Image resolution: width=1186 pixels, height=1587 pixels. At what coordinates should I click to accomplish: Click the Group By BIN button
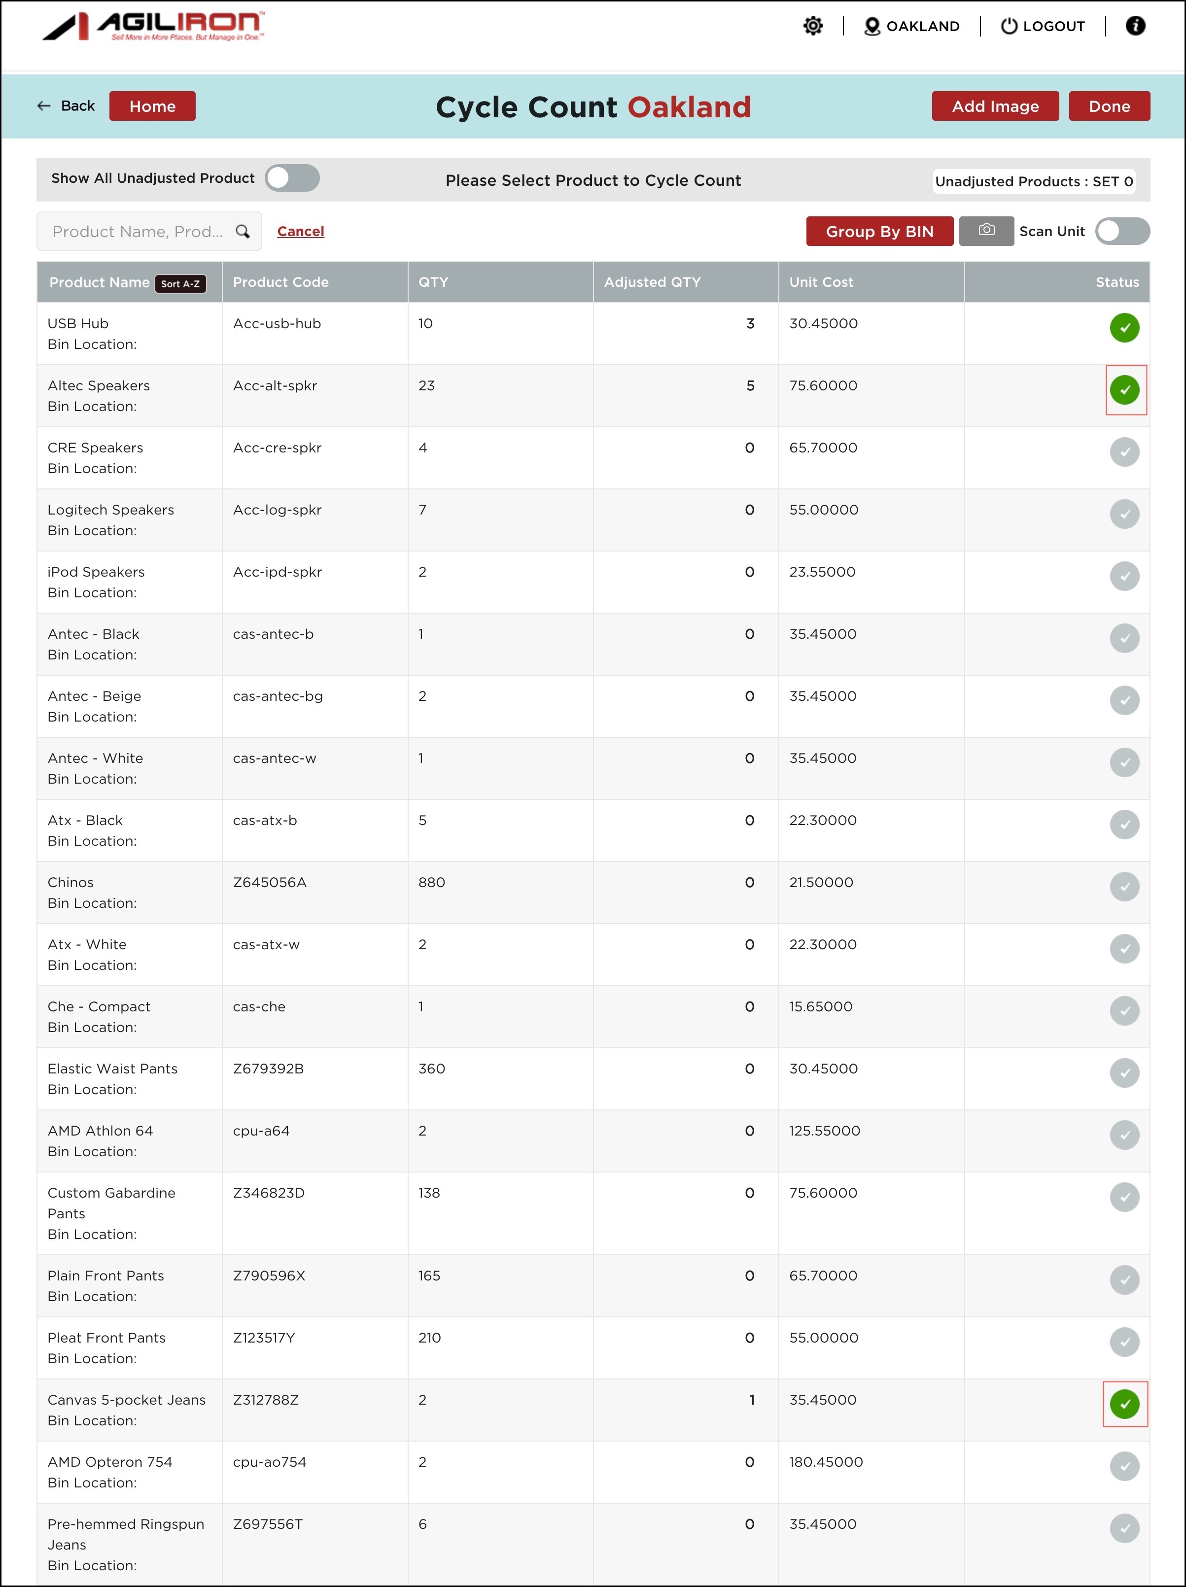(879, 231)
